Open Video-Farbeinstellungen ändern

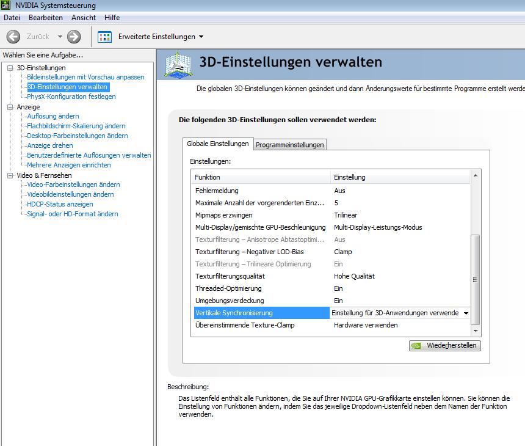point(73,185)
